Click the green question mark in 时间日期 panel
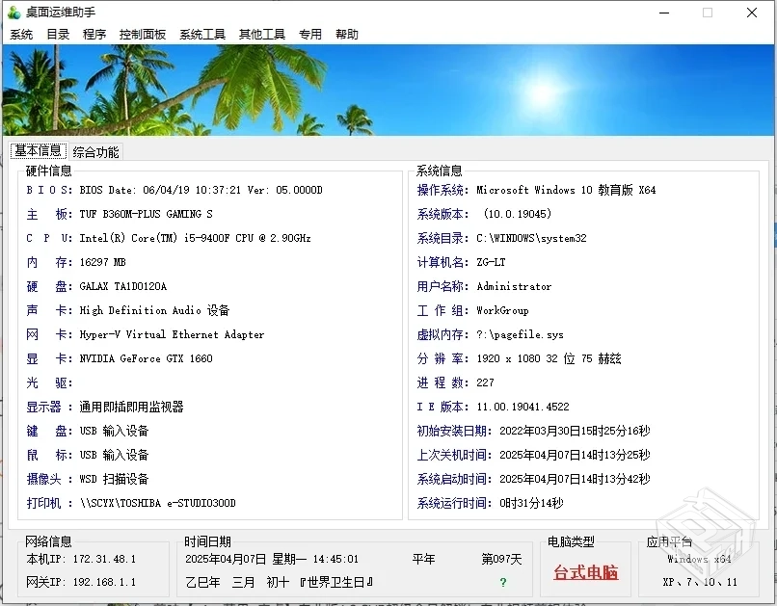Image resolution: width=777 pixels, height=606 pixels. (x=504, y=583)
